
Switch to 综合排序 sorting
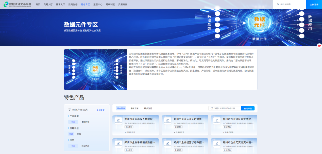pos(121,108)
